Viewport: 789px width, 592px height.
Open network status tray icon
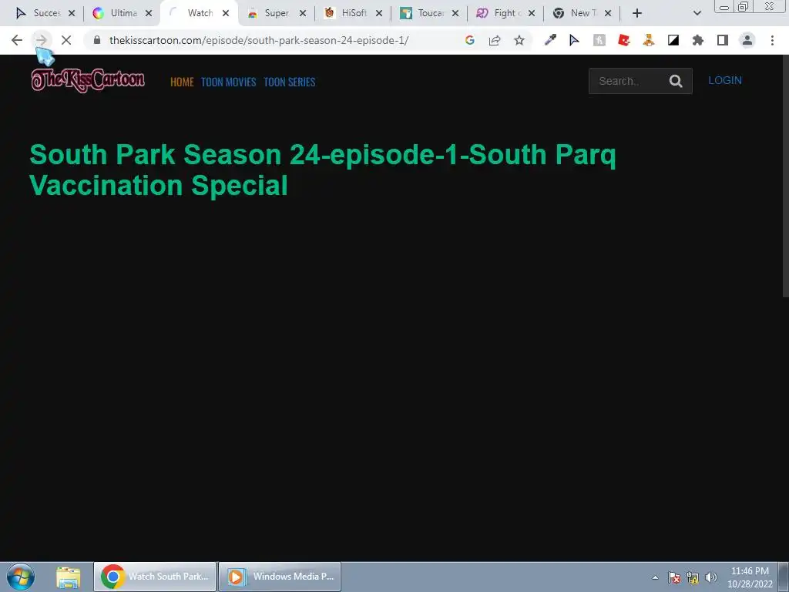click(693, 577)
